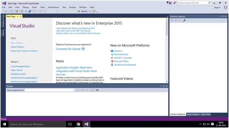
Task: Click Solution Explorer Back icon
Action: pos(172,21)
